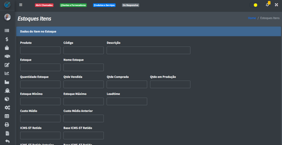
Task: Collapse sidebar using the hamburger menu
Action: (21, 5)
